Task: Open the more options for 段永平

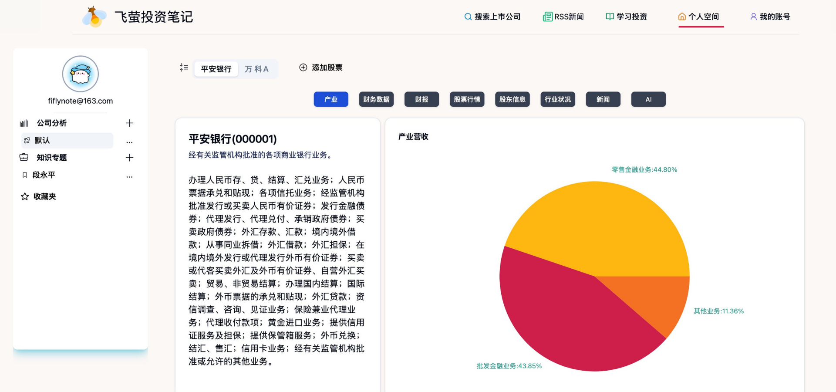Action: (129, 177)
